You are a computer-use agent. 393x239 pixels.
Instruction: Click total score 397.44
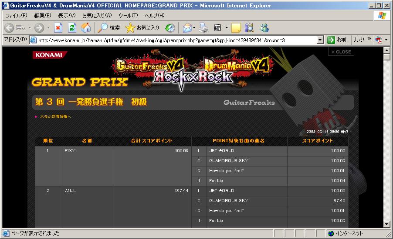coord(181,191)
